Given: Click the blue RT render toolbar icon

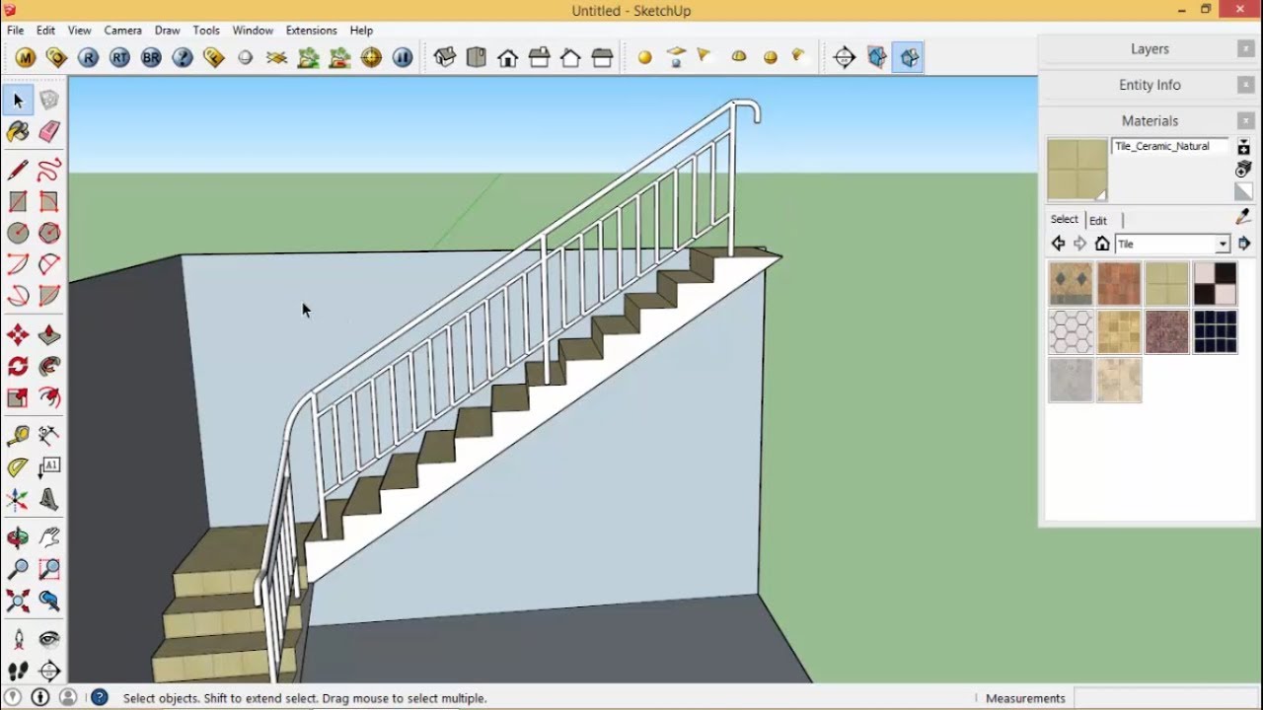Looking at the screenshot, I should pyautogui.click(x=119, y=58).
